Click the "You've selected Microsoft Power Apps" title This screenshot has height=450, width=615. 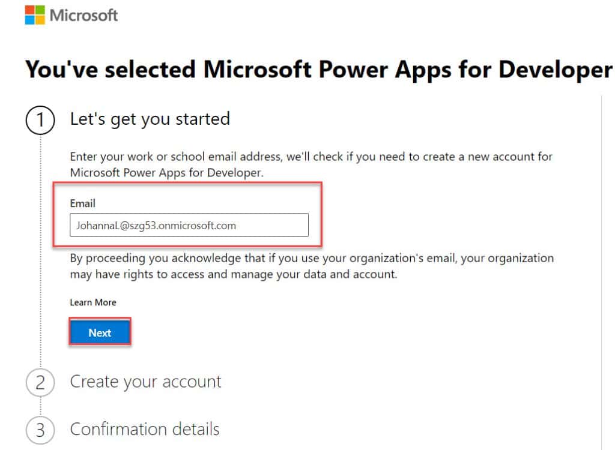(318, 70)
